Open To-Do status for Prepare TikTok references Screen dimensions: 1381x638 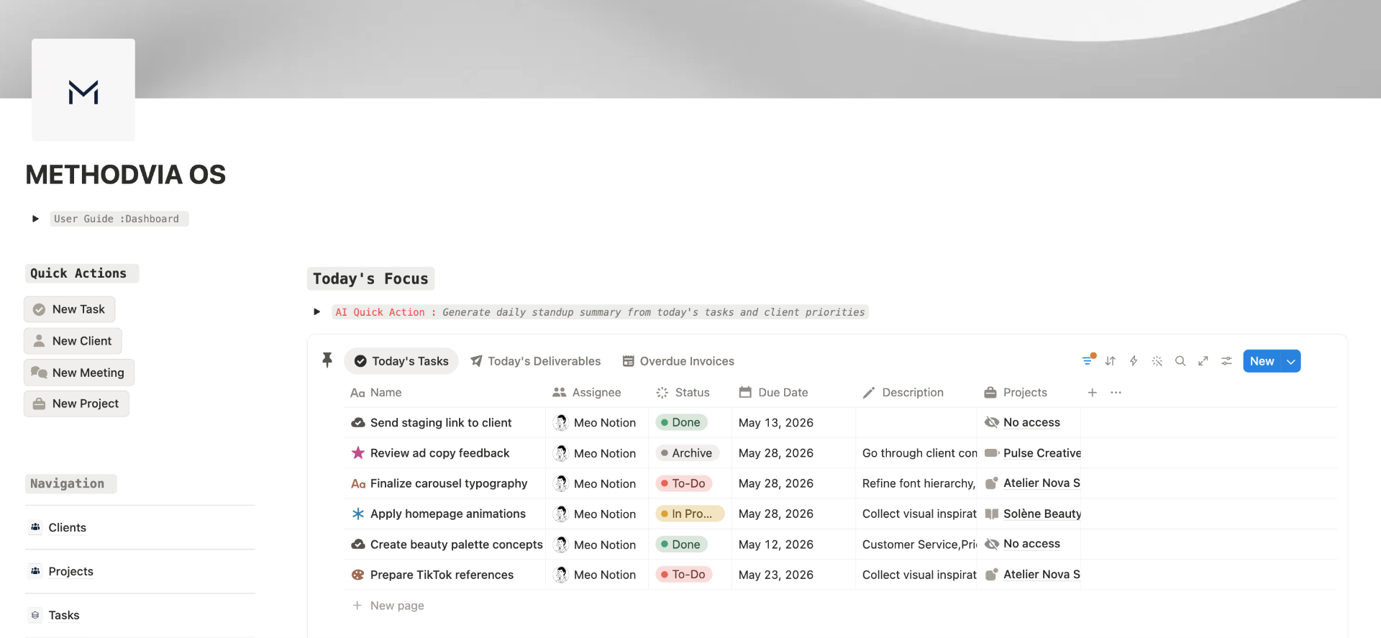pos(683,574)
